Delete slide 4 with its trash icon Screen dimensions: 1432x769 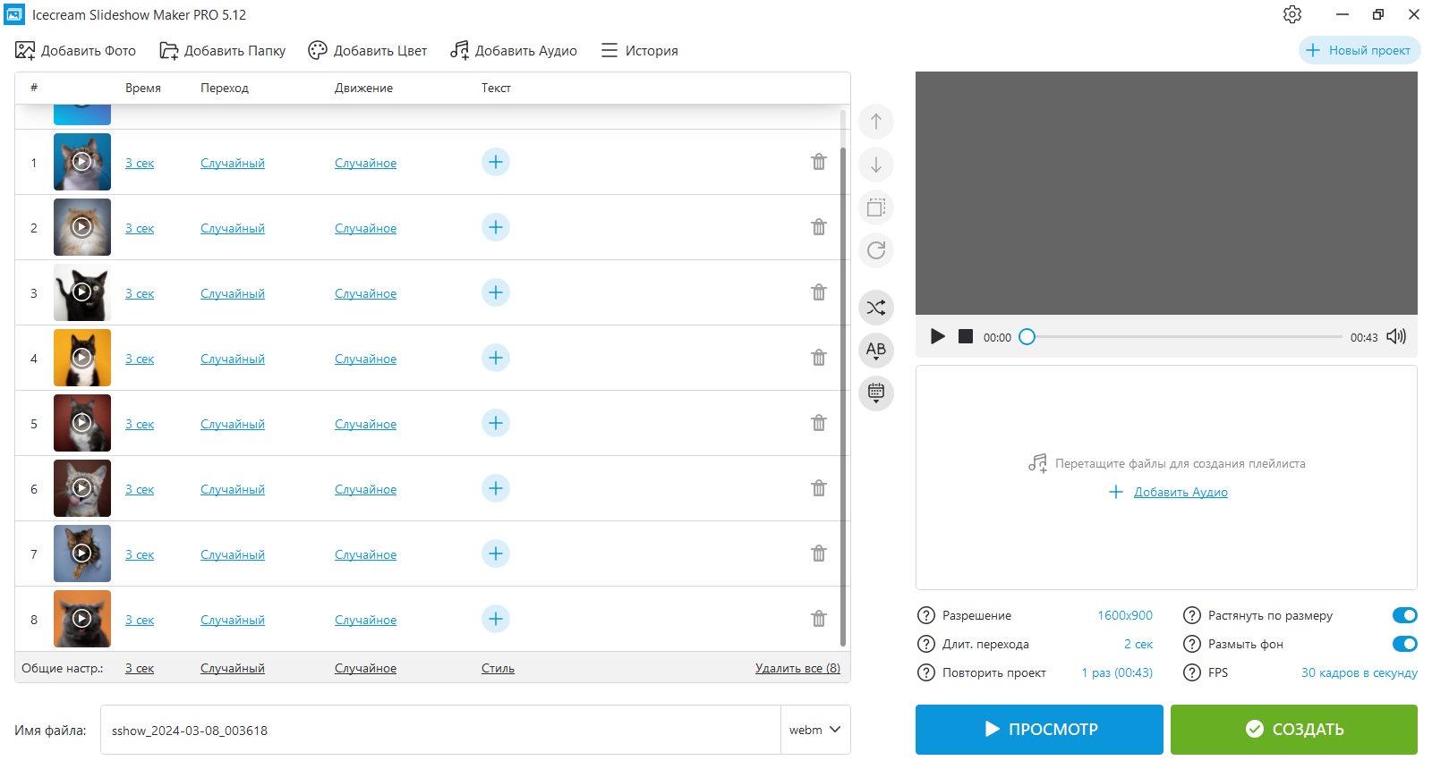818,358
